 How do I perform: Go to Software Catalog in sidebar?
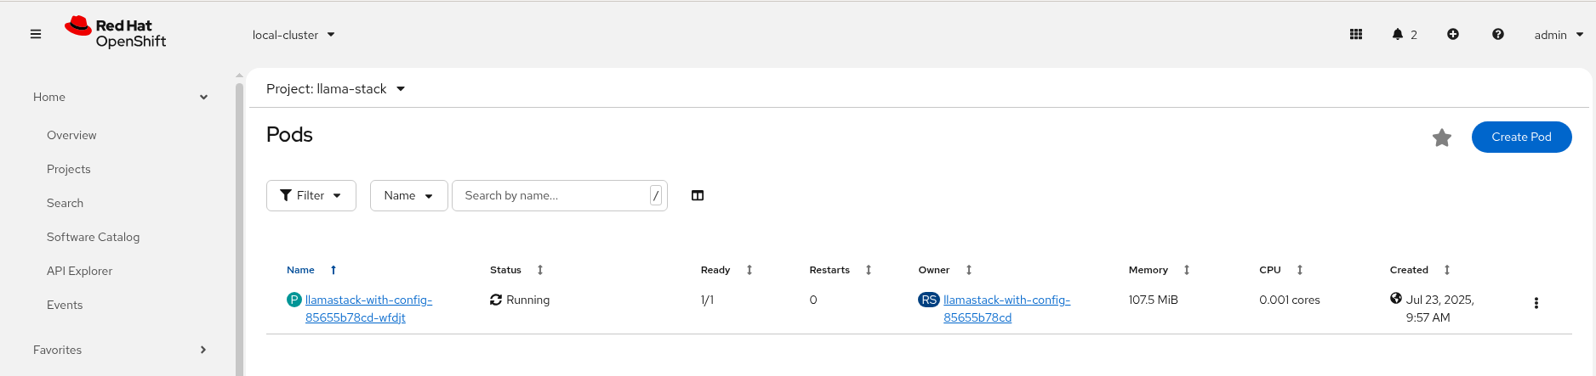[94, 238]
